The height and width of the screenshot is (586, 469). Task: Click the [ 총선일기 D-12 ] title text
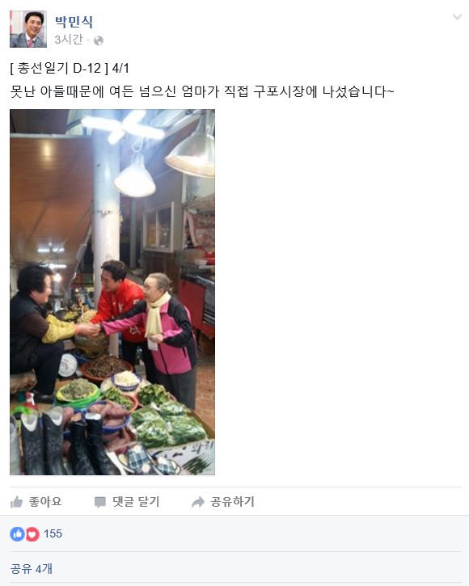(59, 69)
